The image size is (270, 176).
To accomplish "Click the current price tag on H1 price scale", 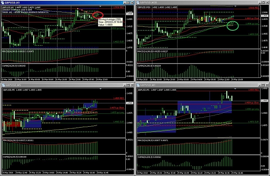I will click(x=130, y=14).
